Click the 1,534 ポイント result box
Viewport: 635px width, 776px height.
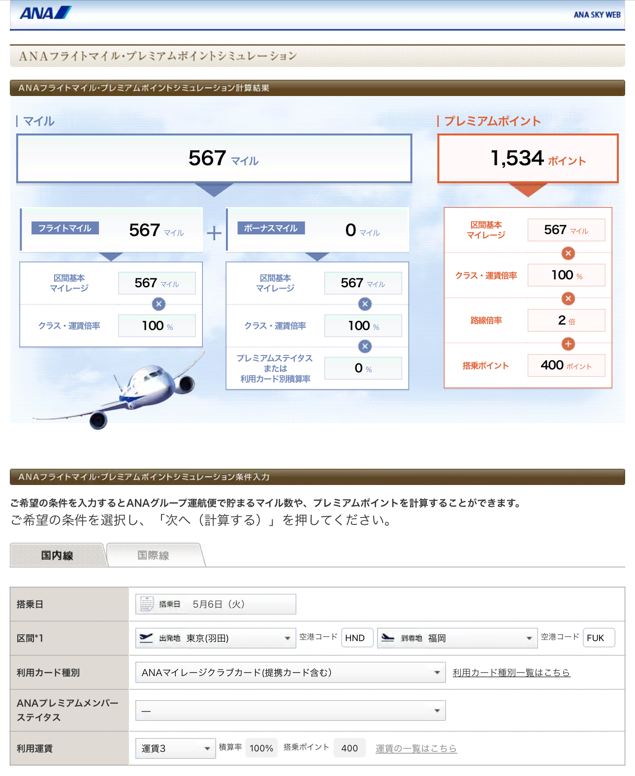[x=528, y=159]
